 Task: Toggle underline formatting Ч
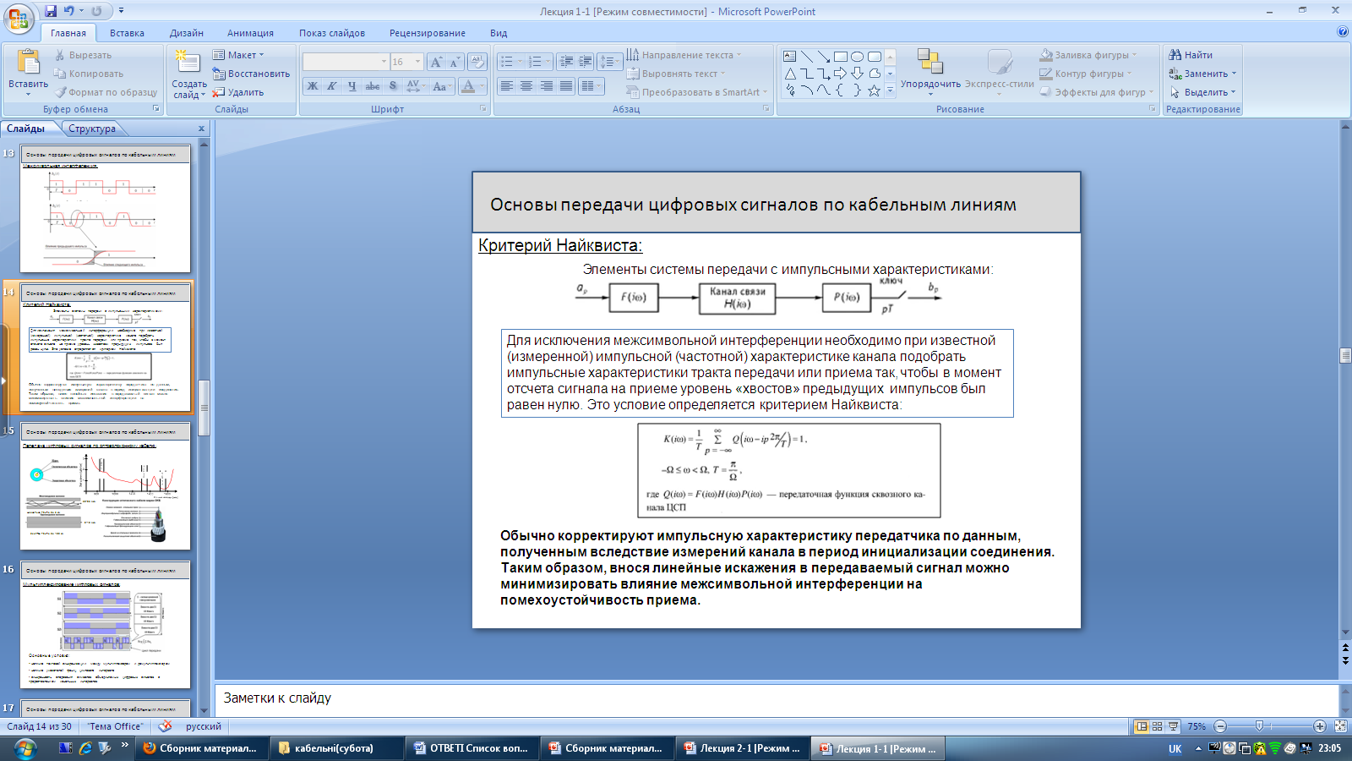pos(352,86)
